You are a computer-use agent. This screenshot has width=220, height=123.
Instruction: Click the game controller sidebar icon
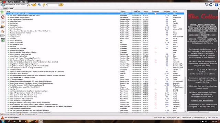click(2, 27)
